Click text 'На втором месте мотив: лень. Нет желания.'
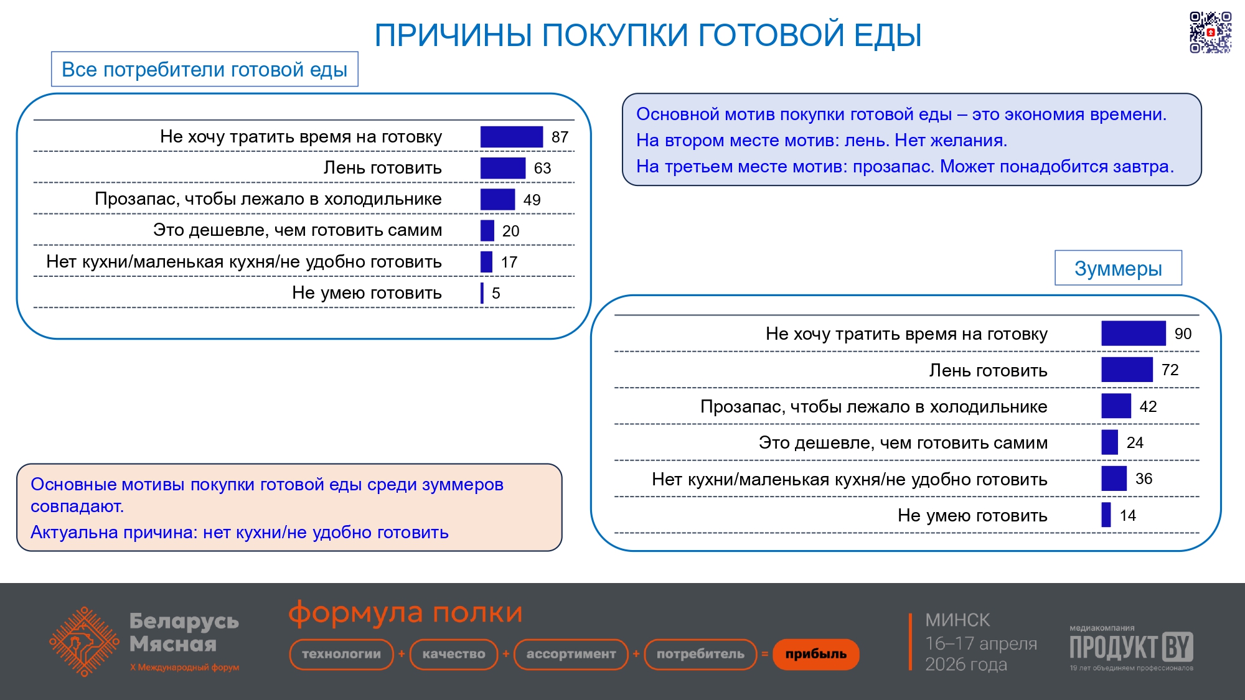The width and height of the screenshot is (1245, 700). coord(822,141)
